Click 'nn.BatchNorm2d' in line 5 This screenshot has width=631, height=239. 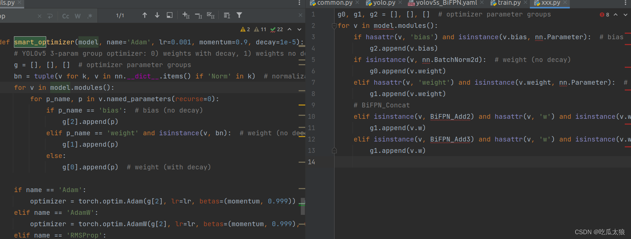452,60
